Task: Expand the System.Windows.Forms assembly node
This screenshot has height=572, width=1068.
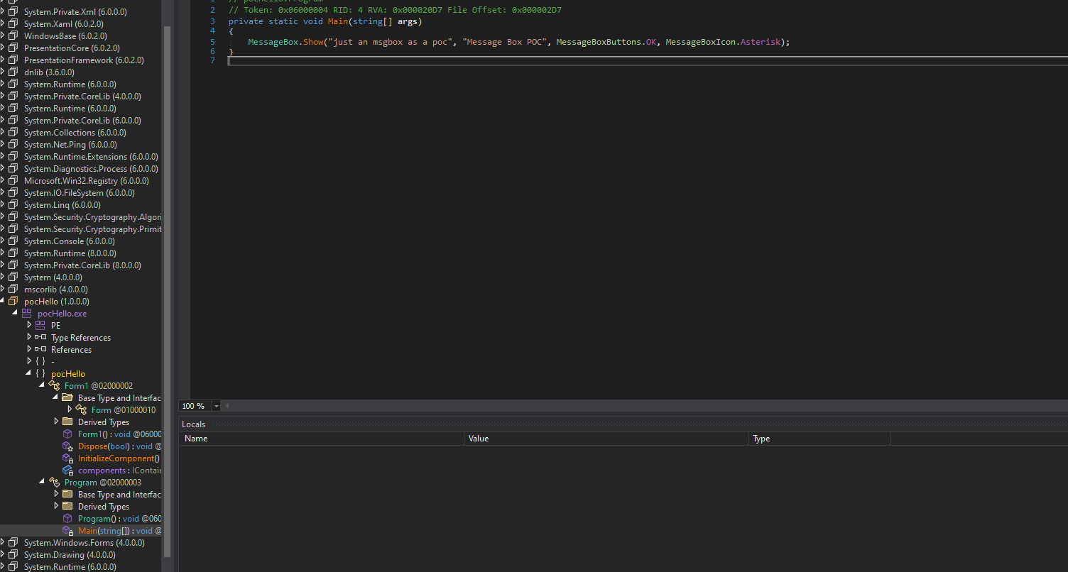Action: [x=2, y=543]
